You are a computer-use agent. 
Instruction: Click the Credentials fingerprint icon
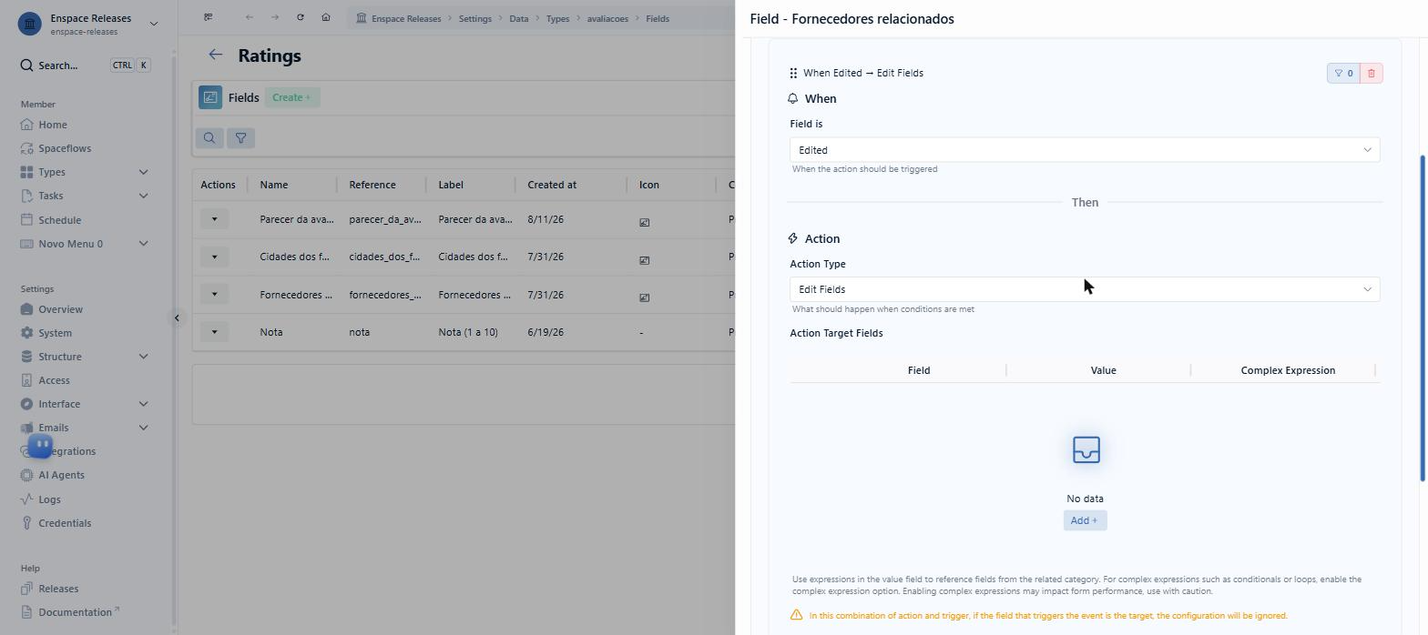coord(26,523)
